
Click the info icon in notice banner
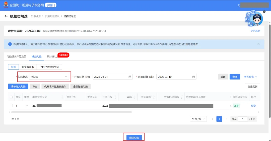(x=10, y=44)
